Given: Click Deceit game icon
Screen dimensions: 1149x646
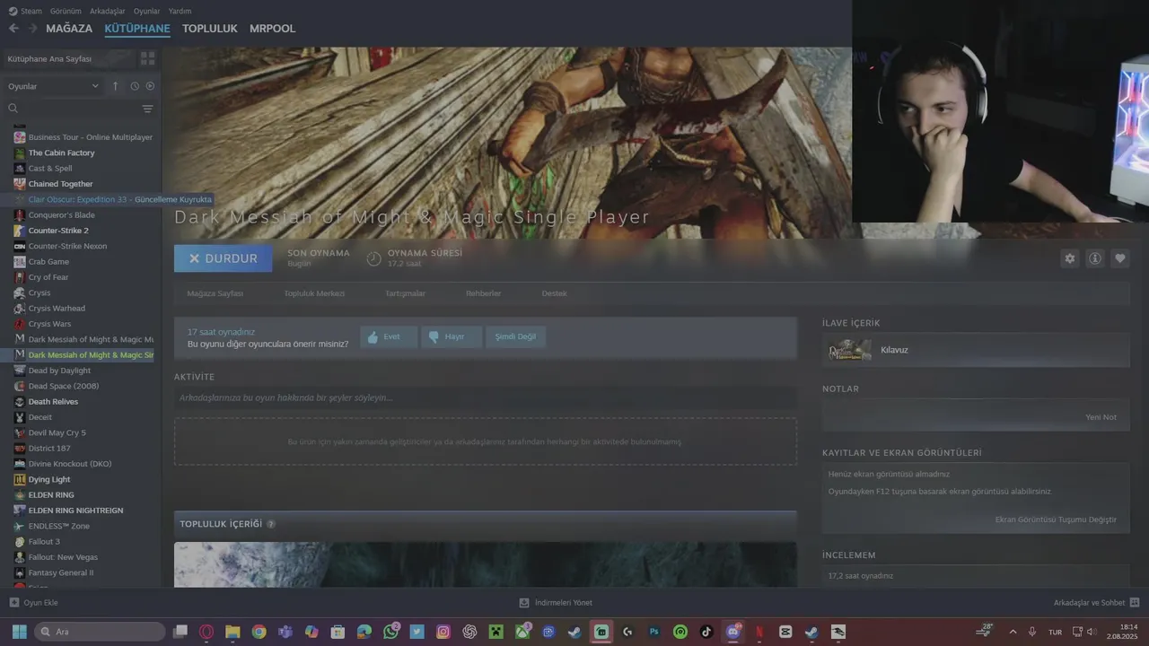Looking at the screenshot, I should [x=20, y=417].
